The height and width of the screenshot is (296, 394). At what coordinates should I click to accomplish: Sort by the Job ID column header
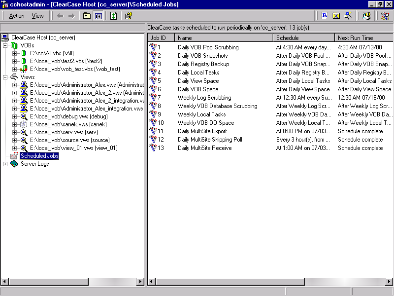(161, 38)
